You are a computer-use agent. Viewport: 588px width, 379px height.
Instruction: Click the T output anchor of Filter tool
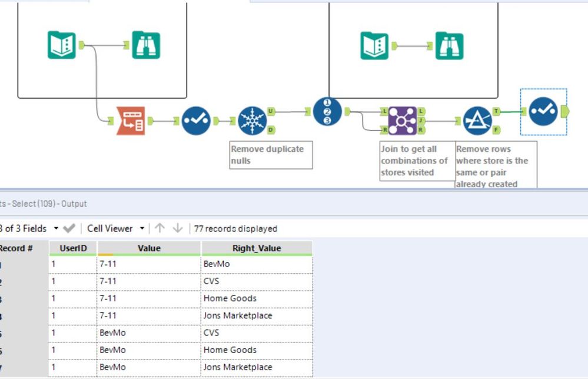click(x=496, y=111)
